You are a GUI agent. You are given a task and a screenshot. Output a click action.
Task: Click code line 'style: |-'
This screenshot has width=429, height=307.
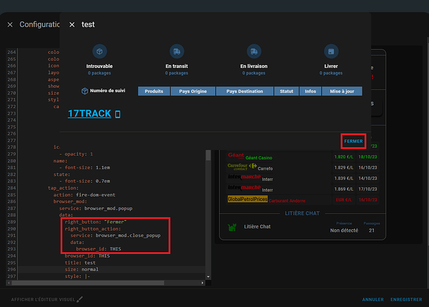tap(78, 277)
